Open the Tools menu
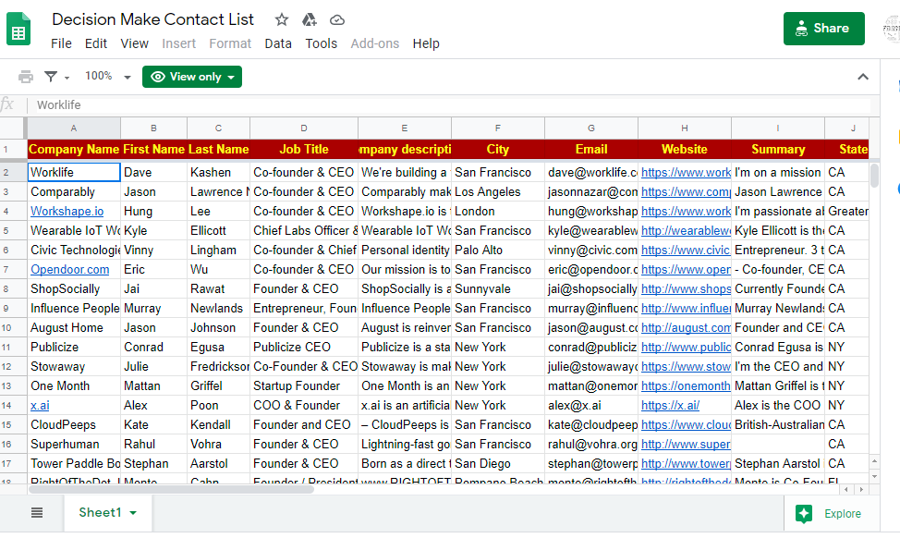The width and height of the screenshot is (900, 538). click(x=322, y=43)
